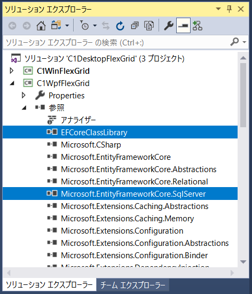Image resolution: width=252 pixels, height=294 pixels.
Task: Go to Home view in Solution Explorer
Action: [x=41, y=26]
